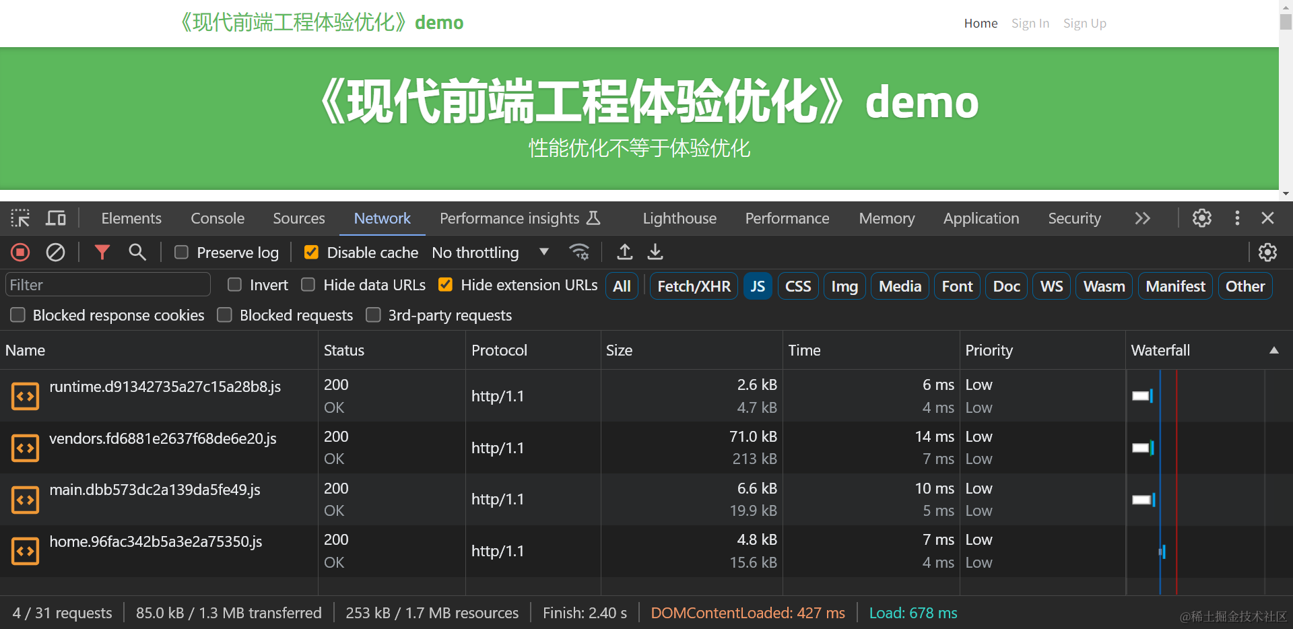Image resolution: width=1293 pixels, height=629 pixels.
Task: Open the Lighthouse tab
Action: click(679, 218)
